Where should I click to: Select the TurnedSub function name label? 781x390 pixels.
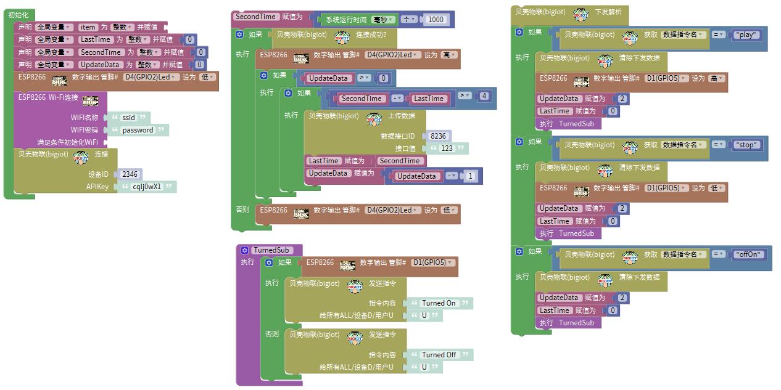pos(271,250)
